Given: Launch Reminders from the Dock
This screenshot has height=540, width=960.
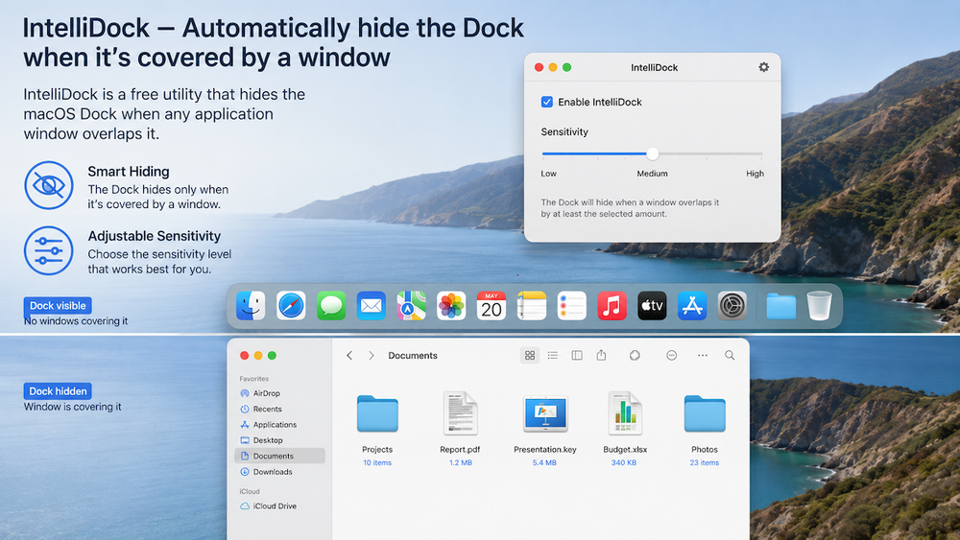Looking at the screenshot, I should [x=572, y=306].
